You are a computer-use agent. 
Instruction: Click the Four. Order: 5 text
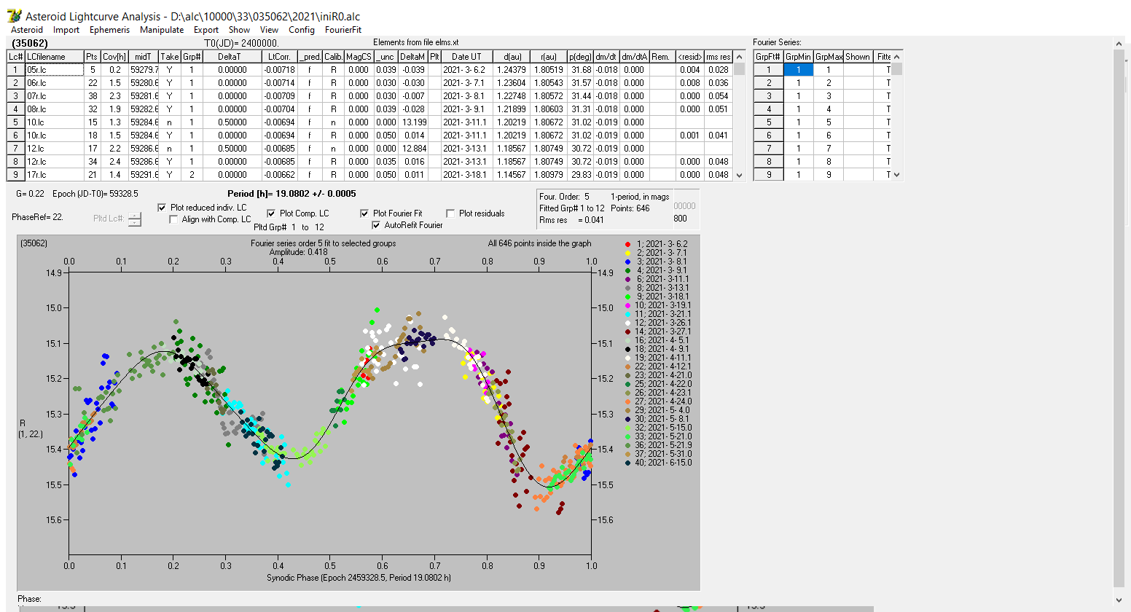coord(564,197)
